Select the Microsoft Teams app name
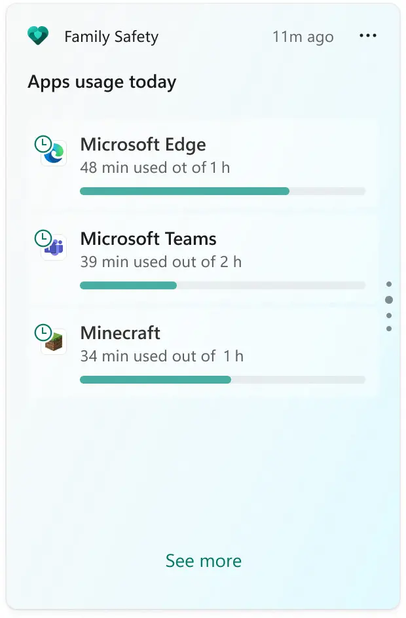406x618 pixels. (148, 239)
